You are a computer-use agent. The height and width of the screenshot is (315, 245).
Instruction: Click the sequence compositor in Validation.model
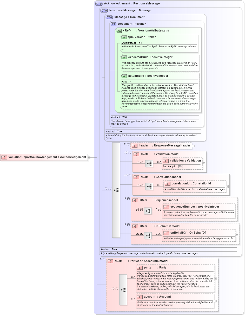coord(149,164)
